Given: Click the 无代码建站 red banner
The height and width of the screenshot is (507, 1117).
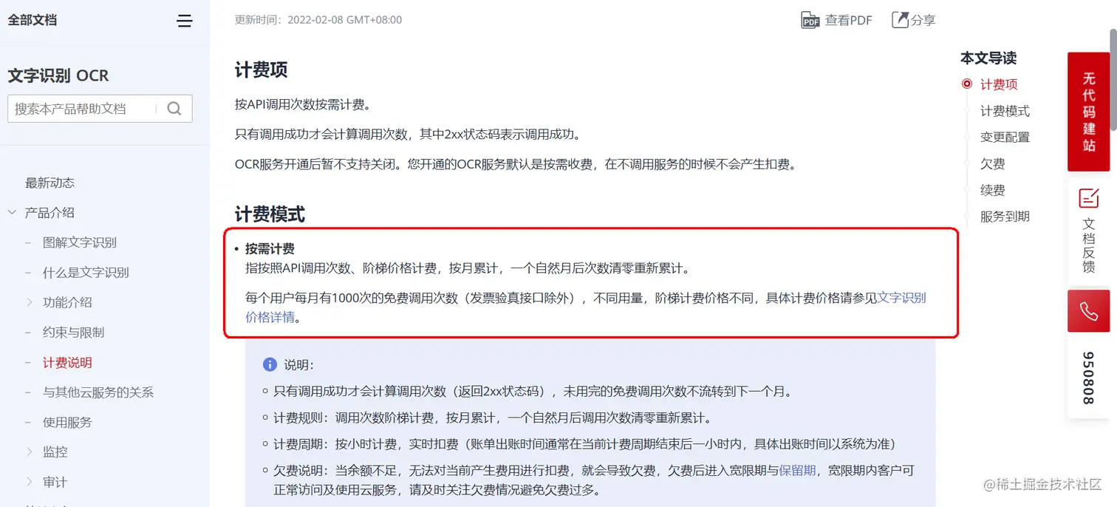Looking at the screenshot, I should (x=1089, y=112).
